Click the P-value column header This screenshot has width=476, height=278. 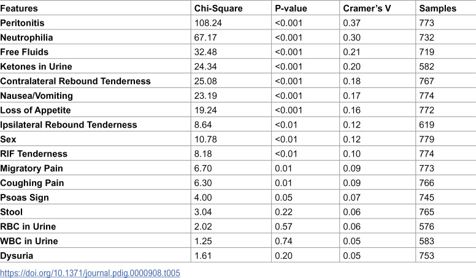[x=291, y=8]
